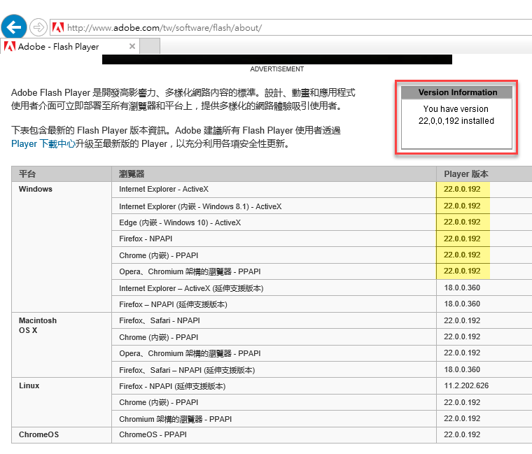Viewport: 532px width, 454px height.
Task: Close the Adobe - Flash Player tab
Action: pyautogui.click(x=132, y=46)
